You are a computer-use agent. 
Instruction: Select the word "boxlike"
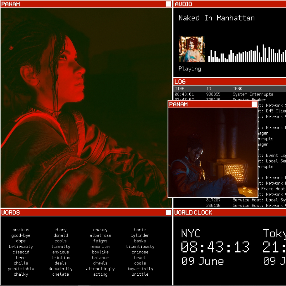coord(100,252)
